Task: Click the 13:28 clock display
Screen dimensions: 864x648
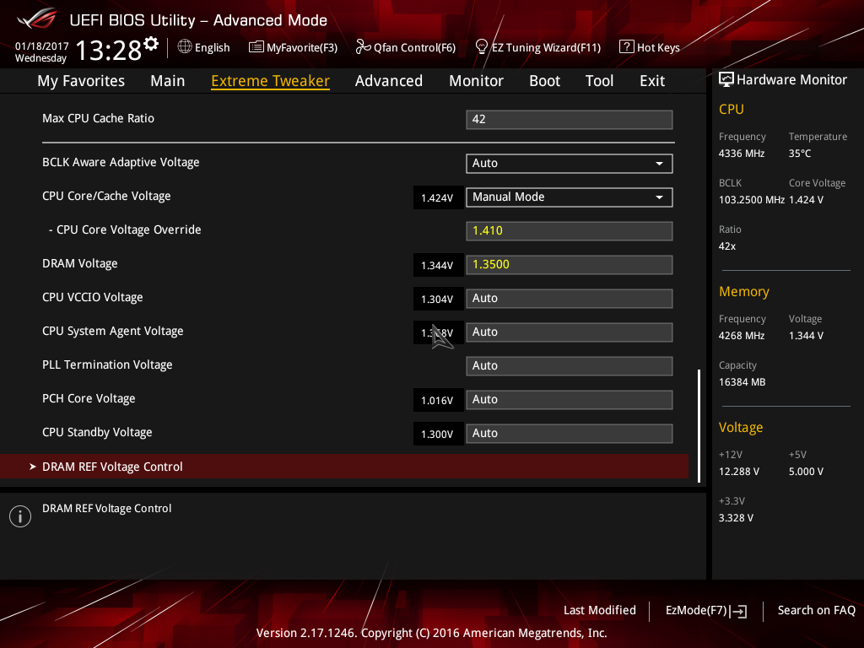Action: 109,51
